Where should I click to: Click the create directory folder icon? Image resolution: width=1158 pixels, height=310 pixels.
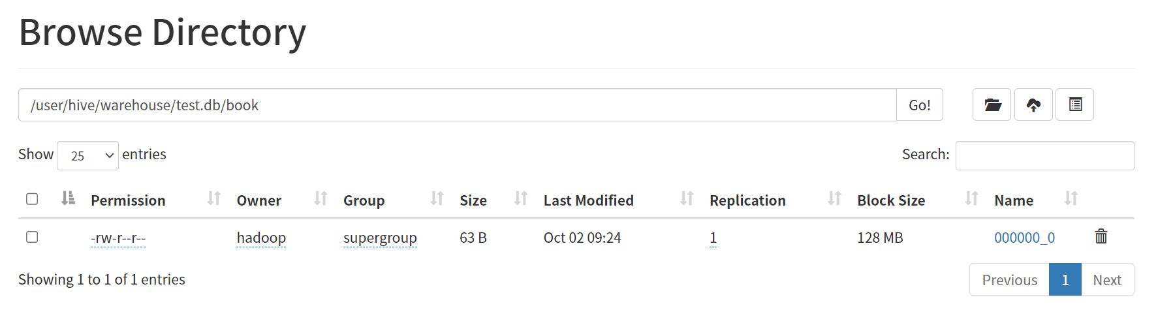992,104
